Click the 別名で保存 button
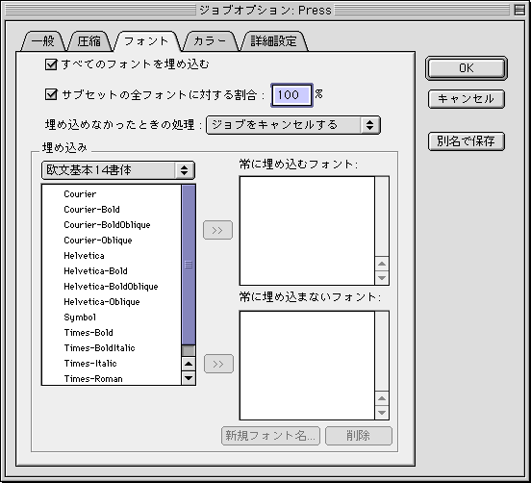 coord(467,141)
